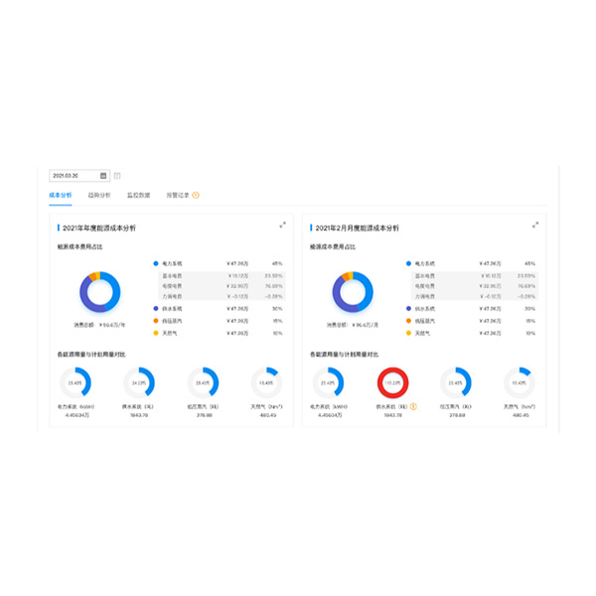Open the 趋势分析 tab
Image resolution: width=596 pixels, height=596 pixels.
(98, 195)
